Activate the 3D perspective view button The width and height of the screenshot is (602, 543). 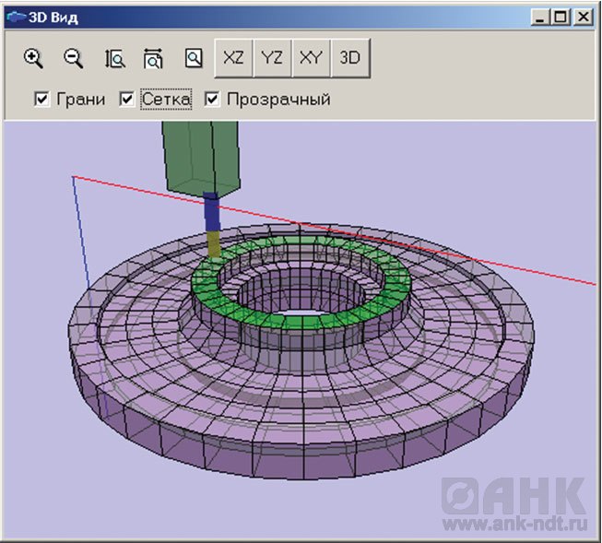tap(350, 57)
